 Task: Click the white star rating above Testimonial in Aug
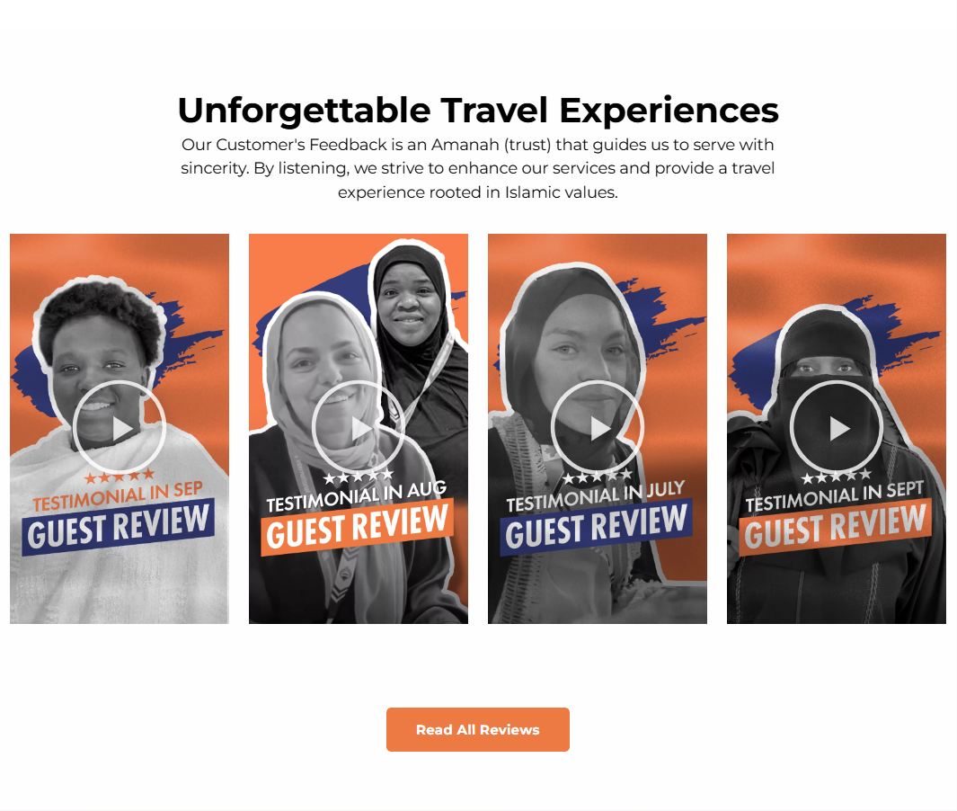click(359, 476)
